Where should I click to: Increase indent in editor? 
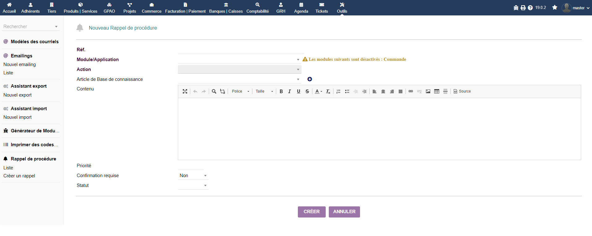click(x=364, y=91)
